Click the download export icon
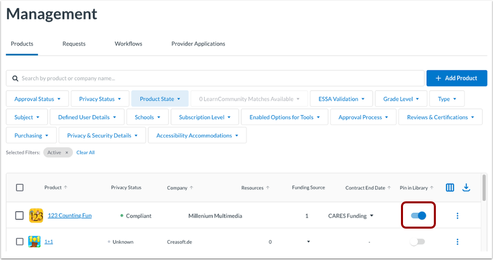Image resolution: width=493 pixels, height=260 pixels. click(x=466, y=188)
